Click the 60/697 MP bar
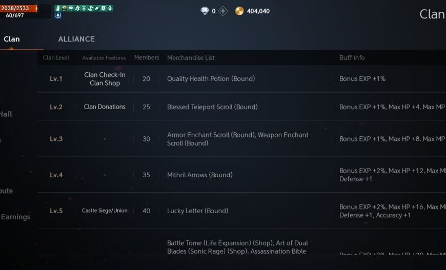 tap(15, 15)
